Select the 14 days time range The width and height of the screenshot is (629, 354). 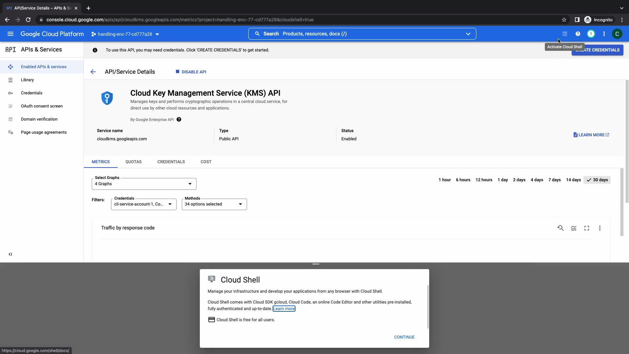pyautogui.click(x=573, y=180)
